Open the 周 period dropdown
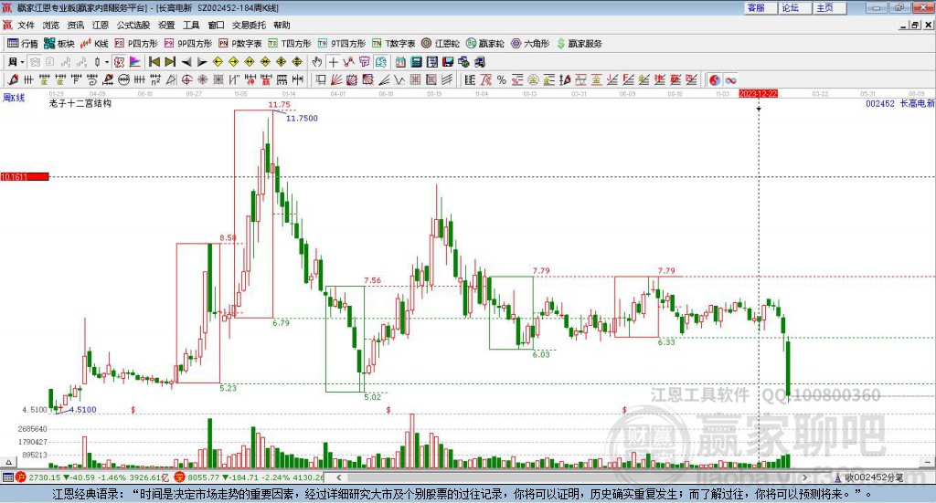This screenshot has width=936, height=503. [16, 62]
